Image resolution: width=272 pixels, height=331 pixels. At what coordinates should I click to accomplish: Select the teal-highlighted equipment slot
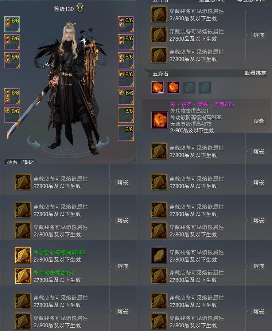point(12,24)
